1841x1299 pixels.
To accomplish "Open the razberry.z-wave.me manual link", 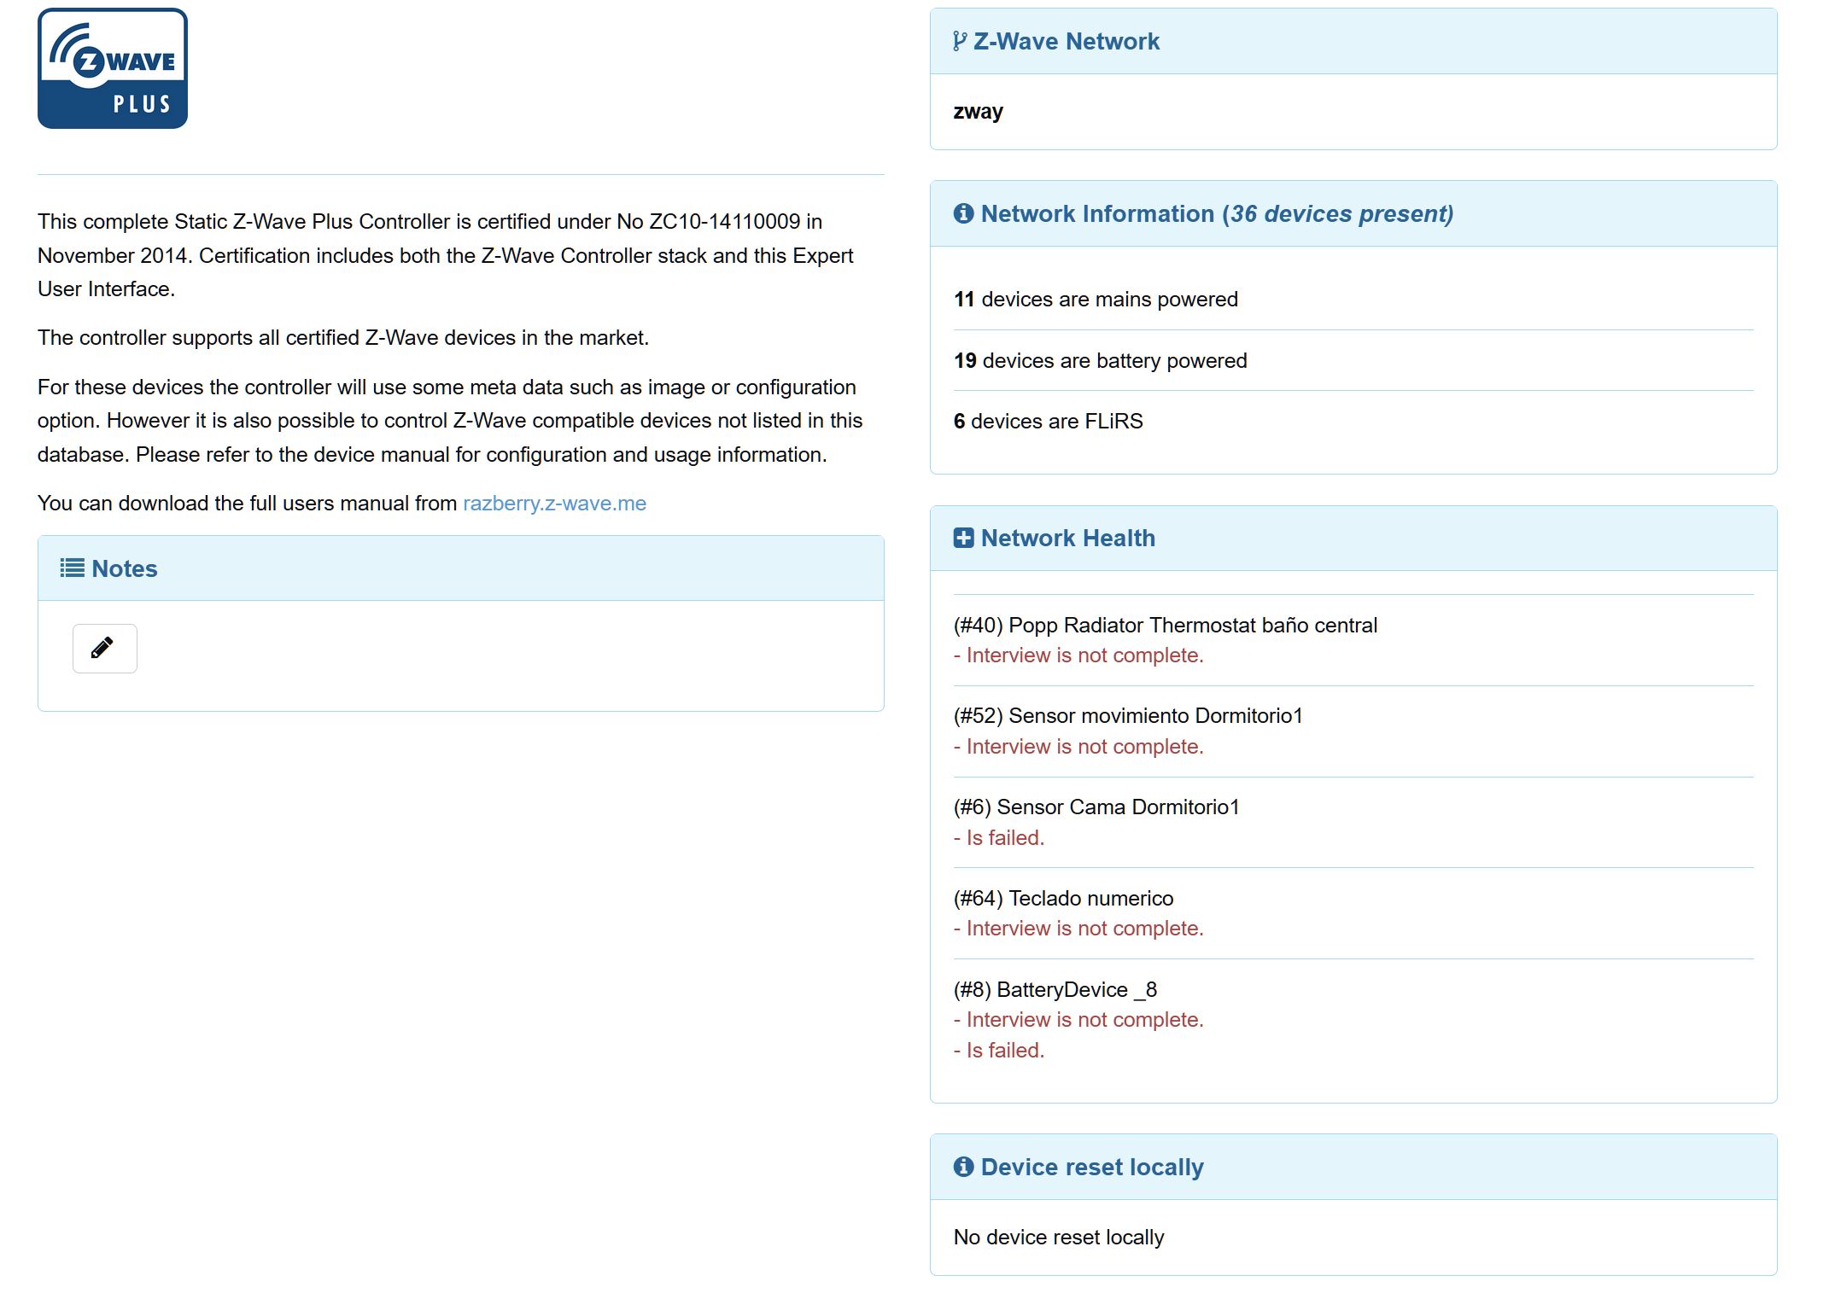I will 554,504.
